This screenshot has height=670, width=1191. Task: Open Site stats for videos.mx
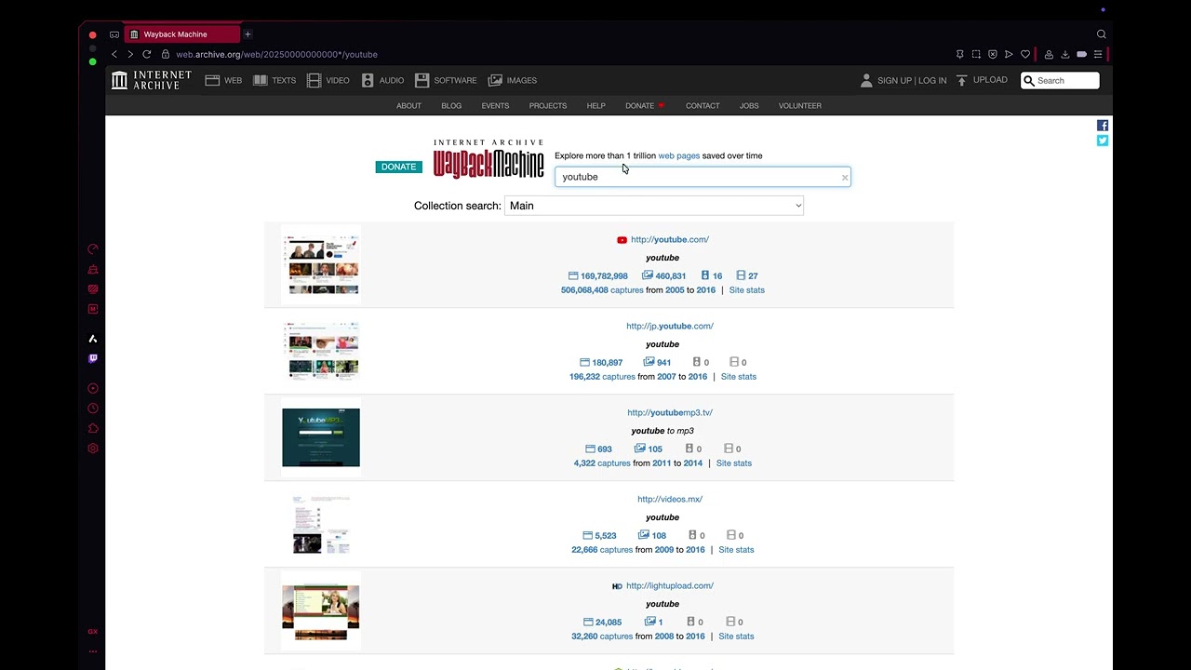(736, 550)
